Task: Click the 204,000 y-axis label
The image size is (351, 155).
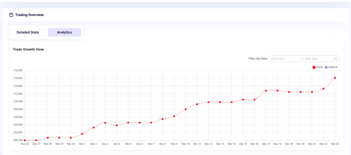Action: coord(18,125)
